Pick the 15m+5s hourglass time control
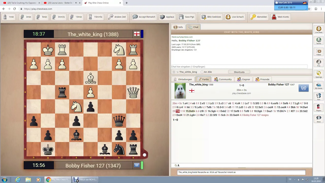The width and height of the screenshot is (325, 183). pyautogui.click(x=95, y=17)
